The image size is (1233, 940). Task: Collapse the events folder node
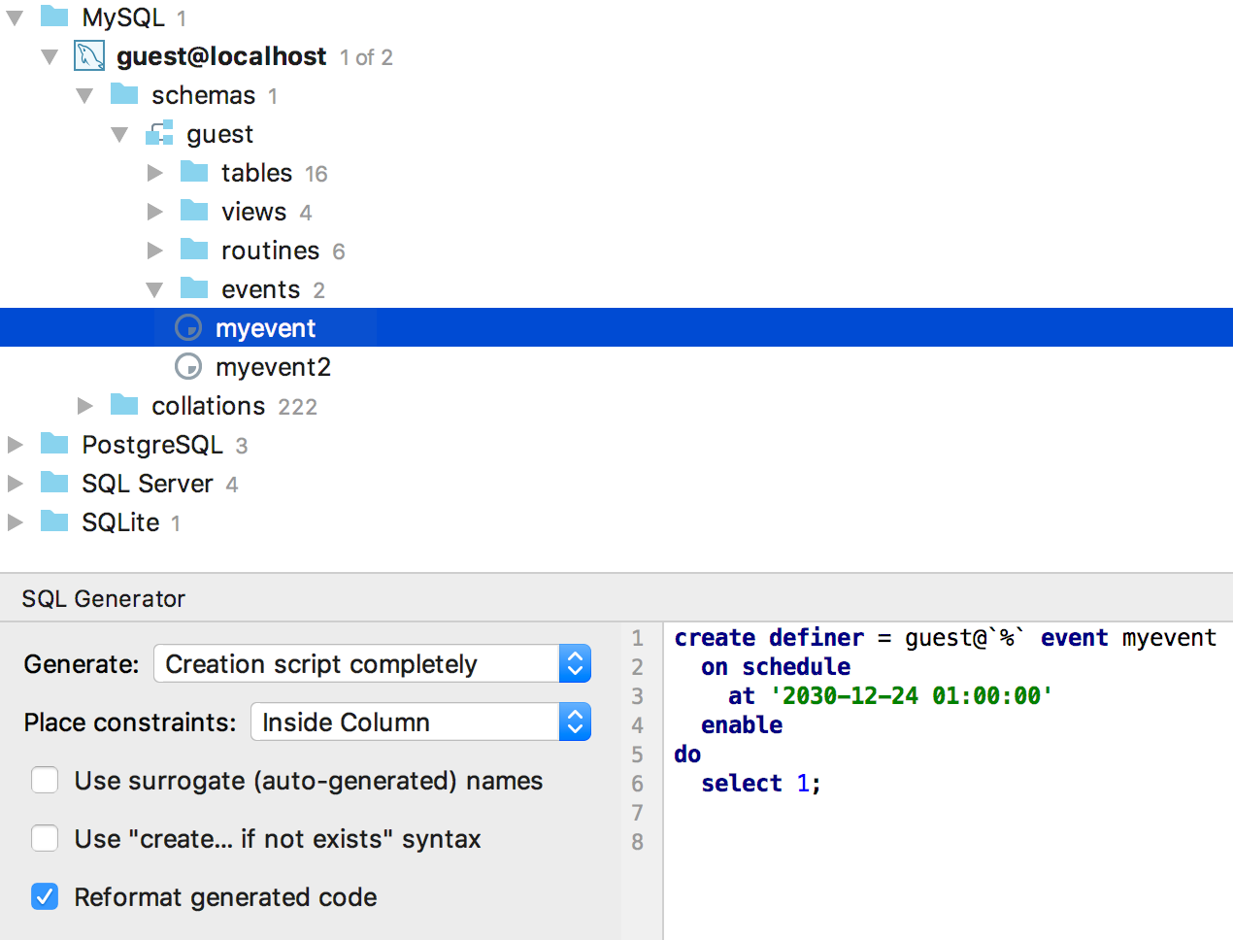[155, 289]
